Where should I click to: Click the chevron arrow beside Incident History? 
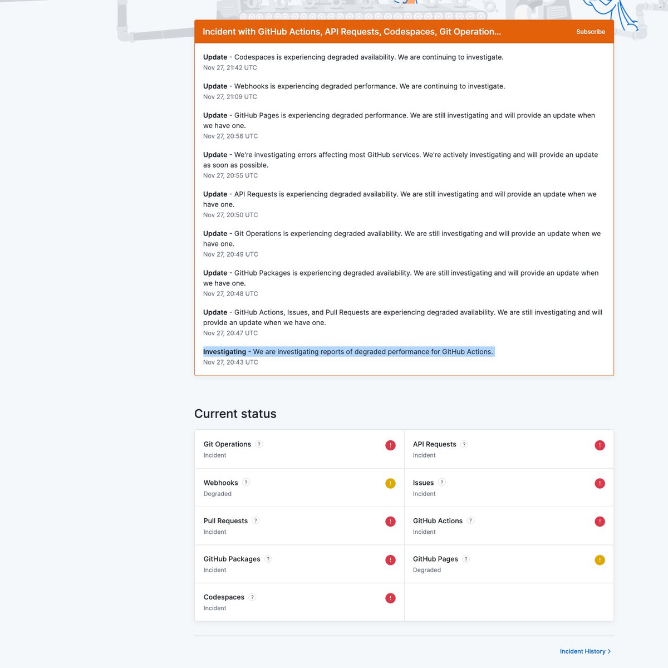pyautogui.click(x=610, y=651)
